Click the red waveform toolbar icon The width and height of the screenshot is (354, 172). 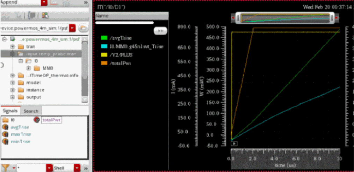click(x=5, y=16)
